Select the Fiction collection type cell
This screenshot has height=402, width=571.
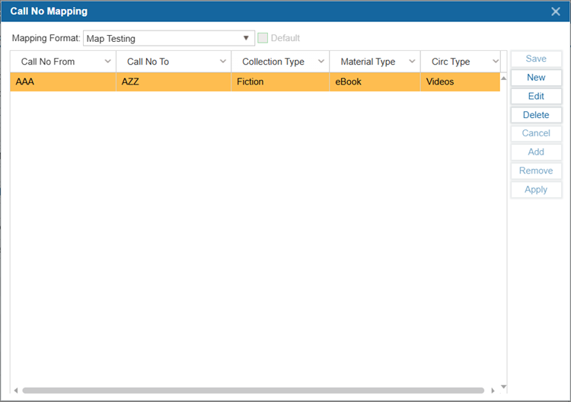[x=279, y=81]
